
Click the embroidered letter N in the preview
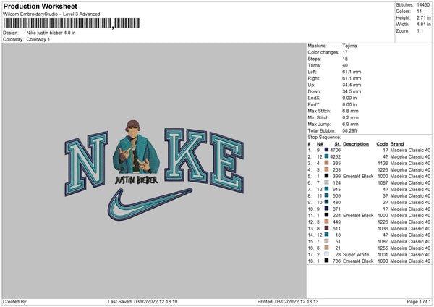tap(86, 164)
